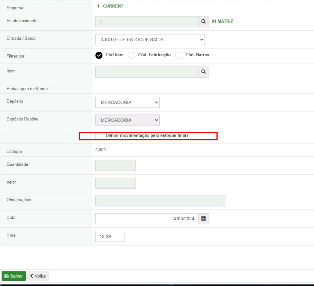Select the 'Estoque' label
314x286 pixels.
14,152
